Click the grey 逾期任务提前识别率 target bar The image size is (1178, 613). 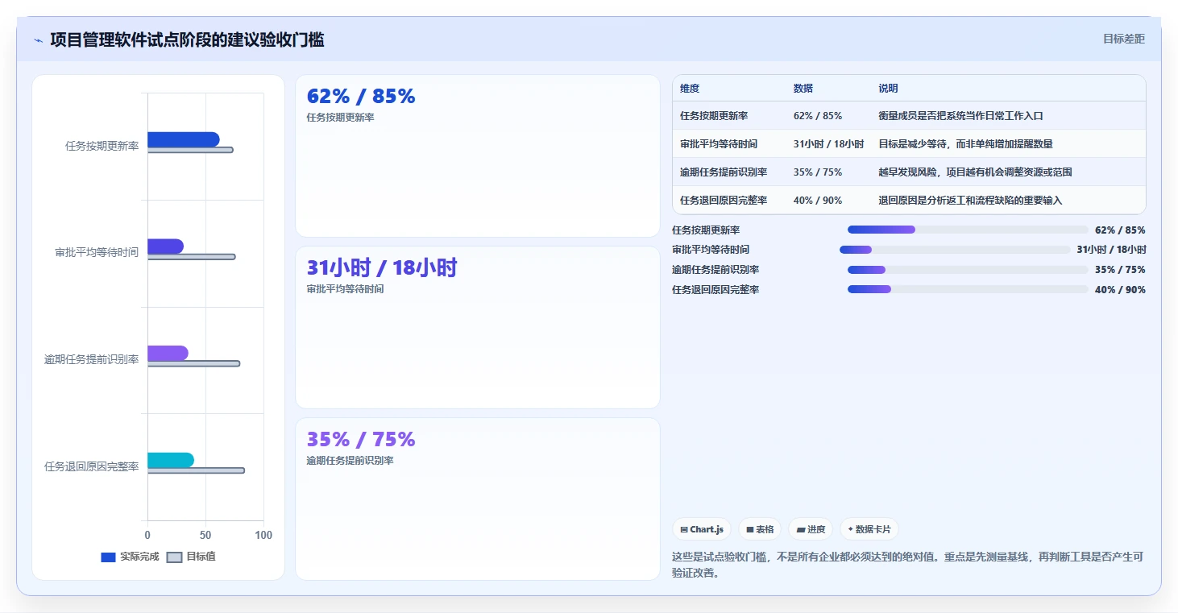tap(193, 363)
